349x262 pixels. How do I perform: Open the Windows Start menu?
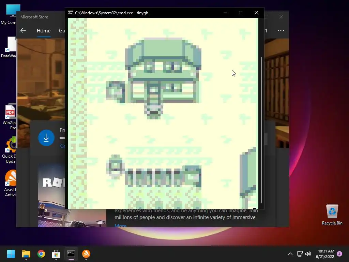[11, 254]
